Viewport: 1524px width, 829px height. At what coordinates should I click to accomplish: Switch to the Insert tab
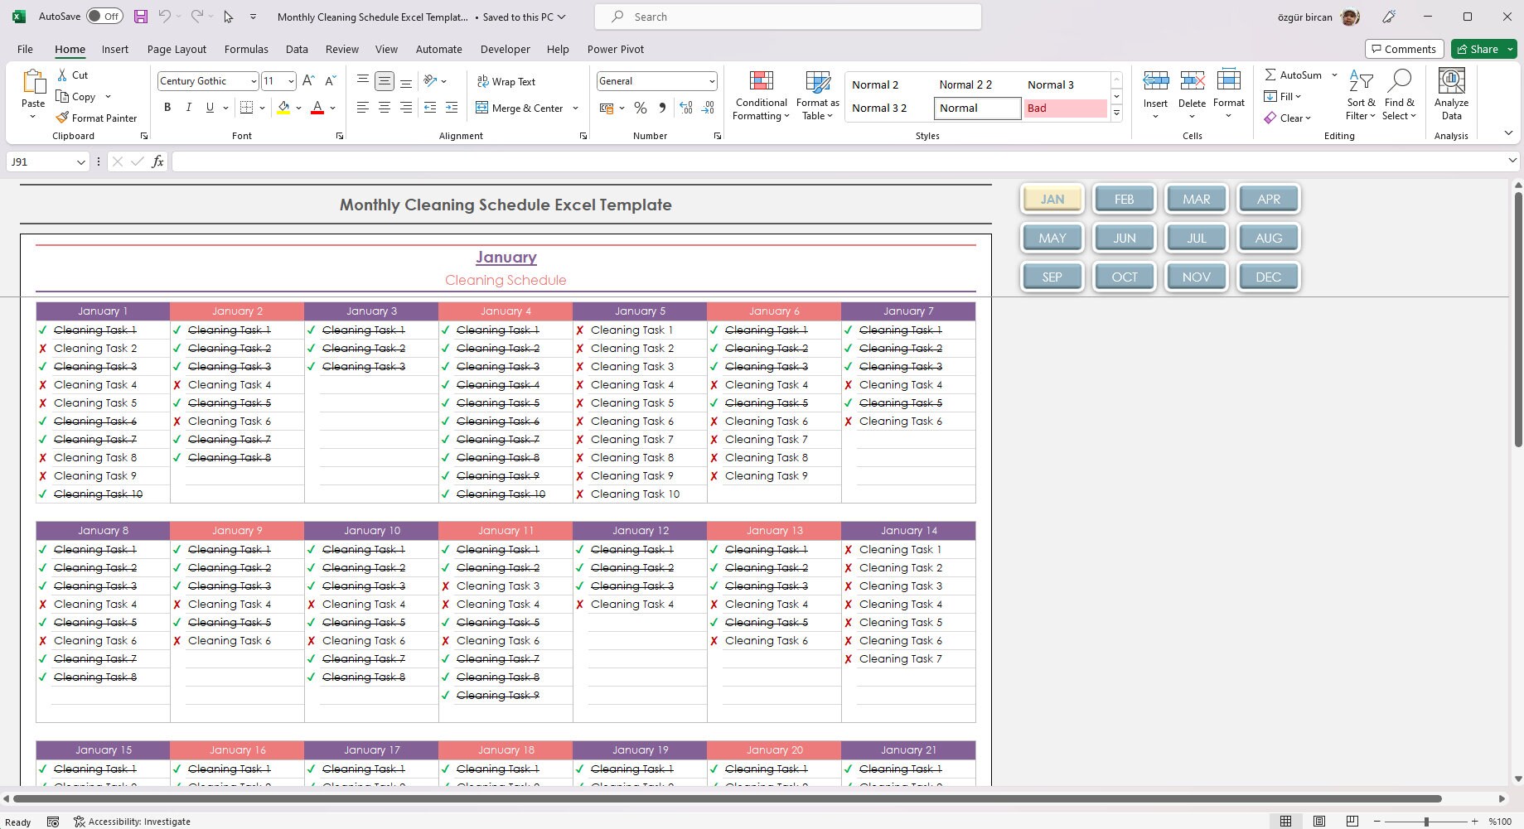pyautogui.click(x=114, y=49)
